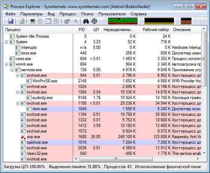Open the Параметры menu

pyautogui.click(x=31, y=14)
